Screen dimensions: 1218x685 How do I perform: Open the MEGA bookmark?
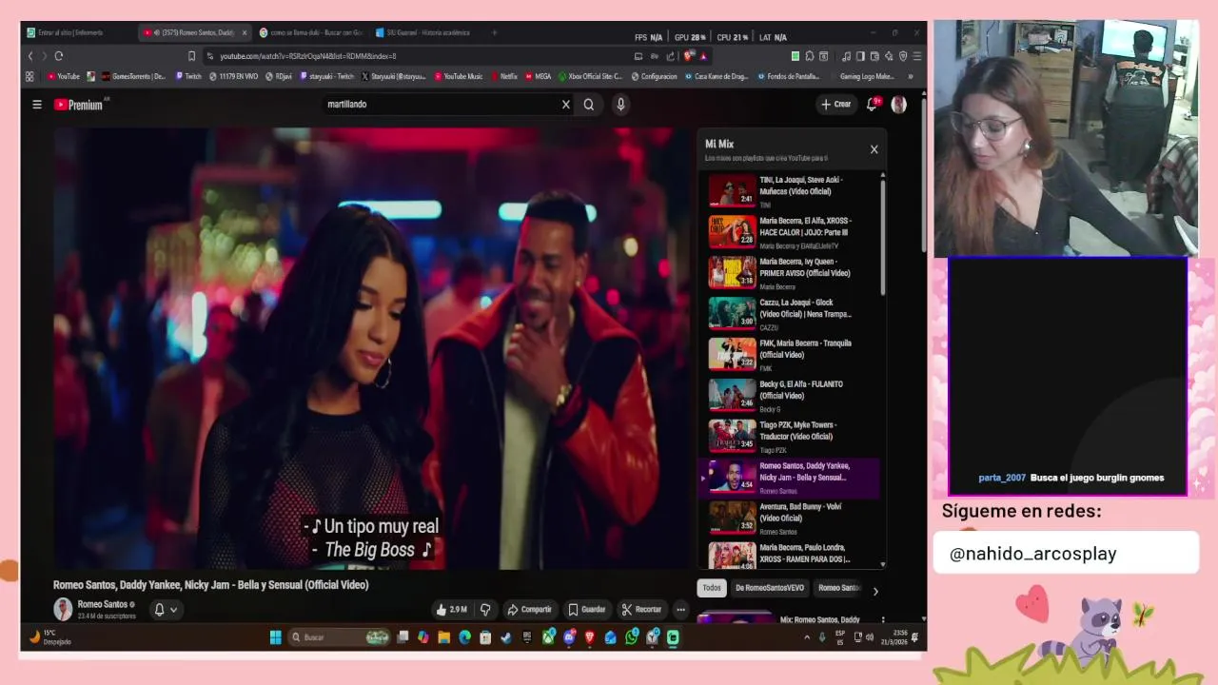tap(538, 76)
